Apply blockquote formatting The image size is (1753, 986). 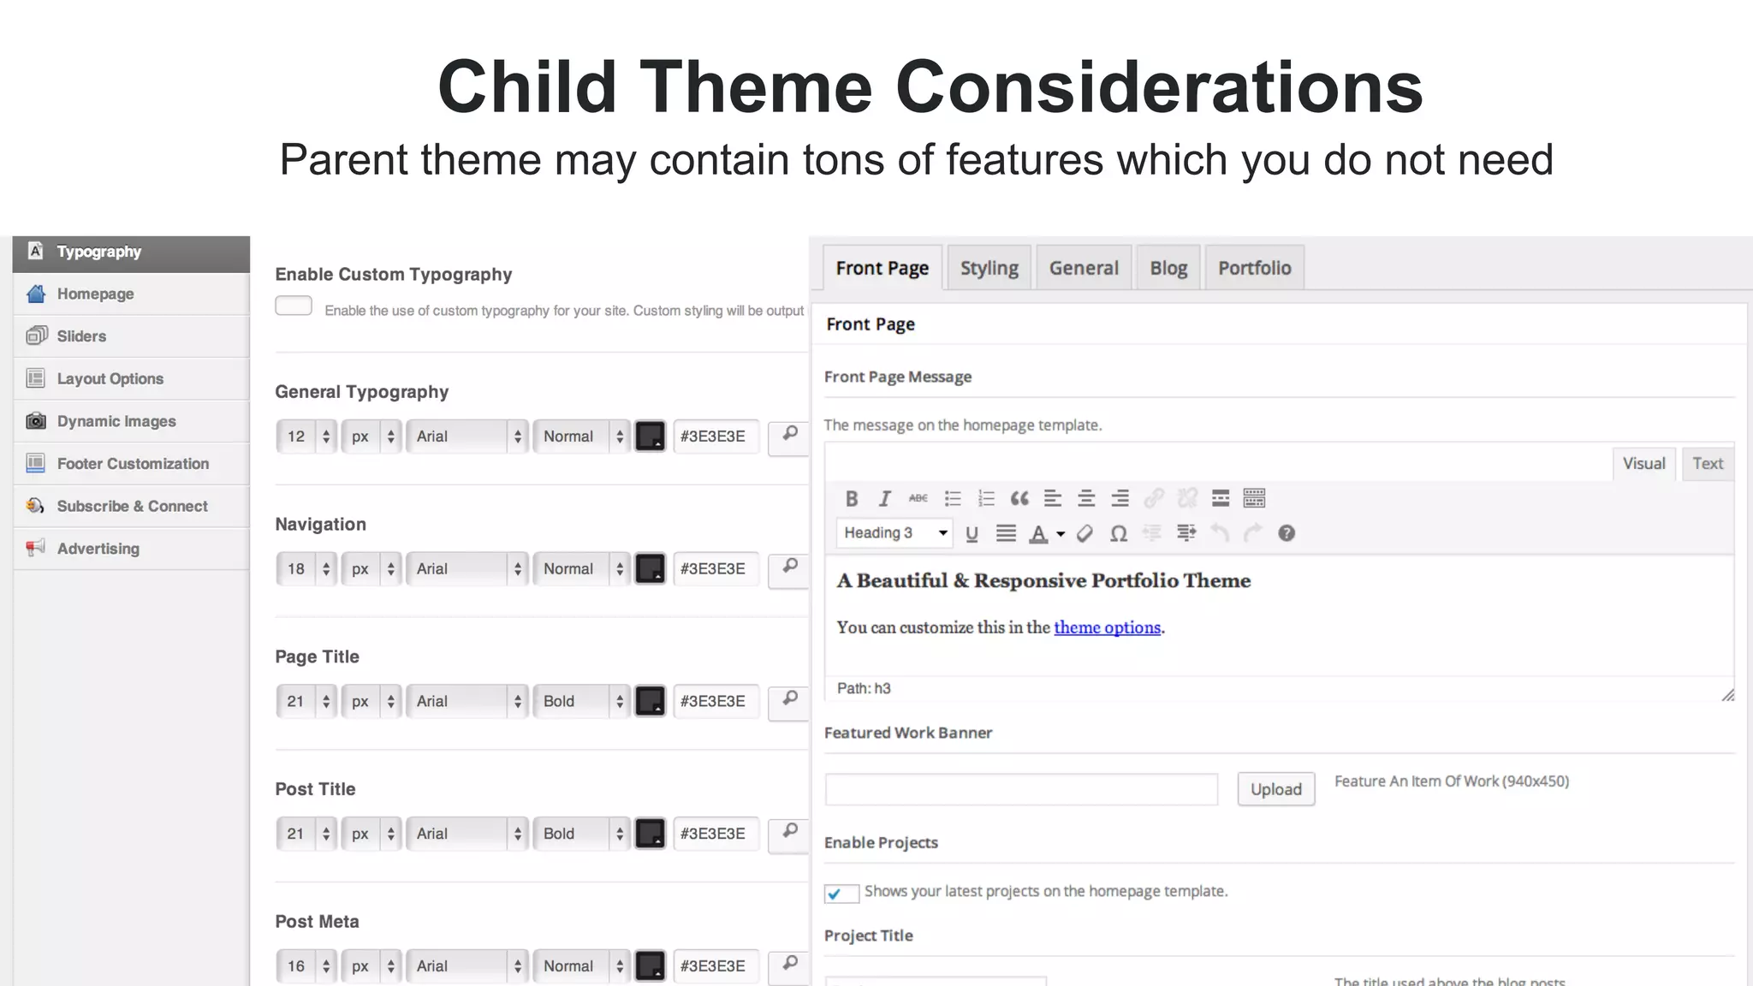tap(1019, 498)
